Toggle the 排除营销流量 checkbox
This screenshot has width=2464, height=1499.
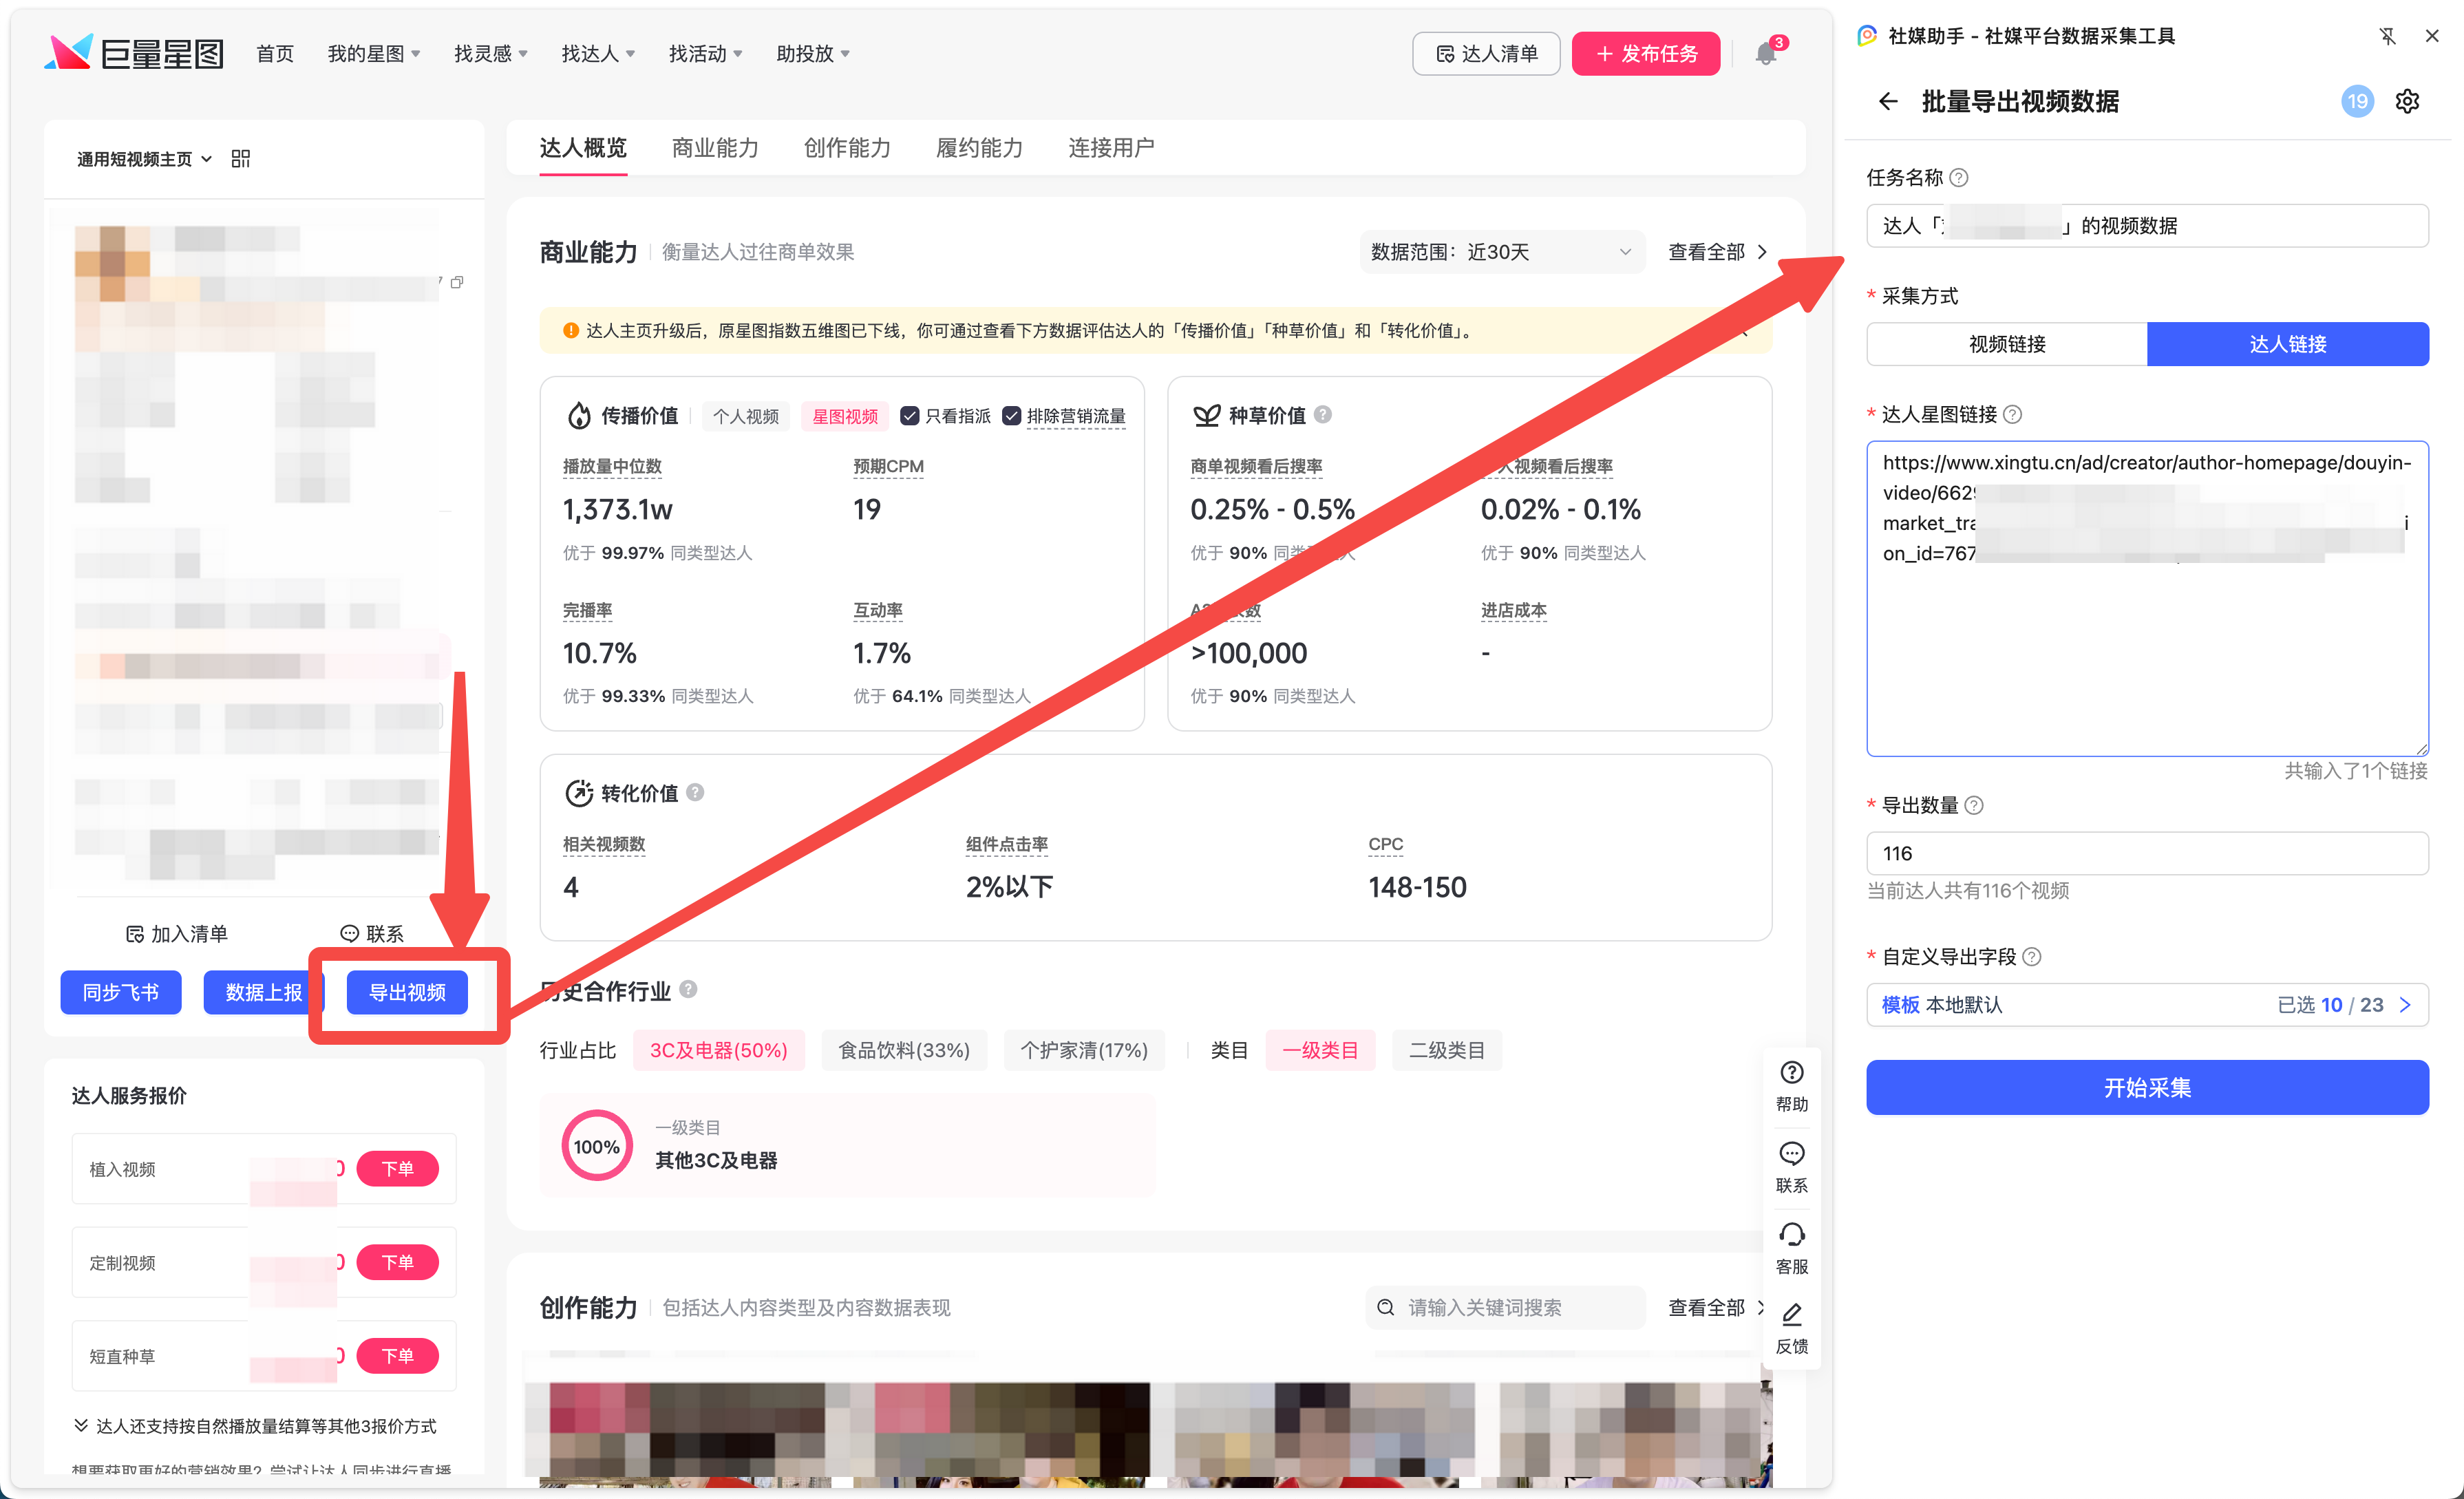point(1011,415)
